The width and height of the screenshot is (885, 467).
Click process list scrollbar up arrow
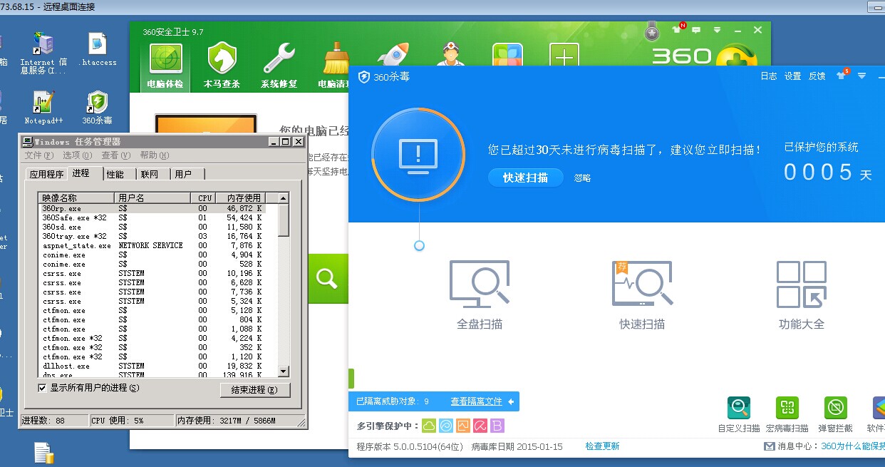(284, 197)
